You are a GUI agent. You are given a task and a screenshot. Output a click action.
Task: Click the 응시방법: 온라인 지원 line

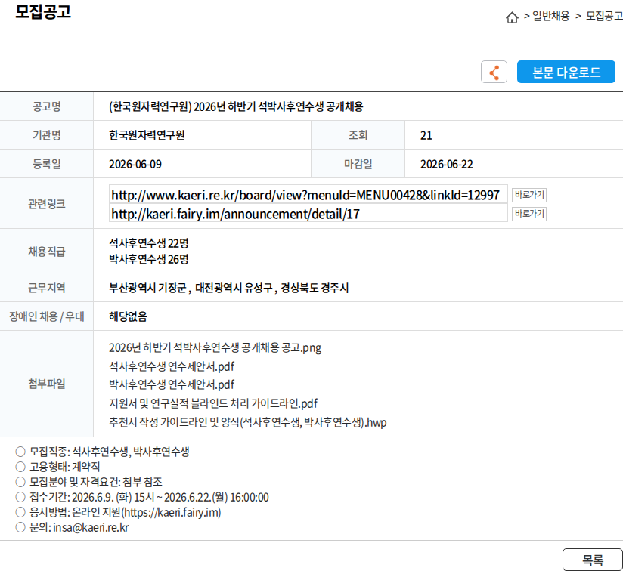(x=118, y=512)
